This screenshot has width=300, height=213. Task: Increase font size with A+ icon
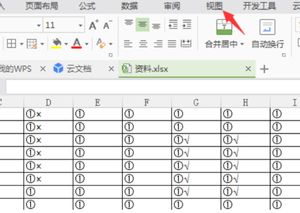pos(94,25)
